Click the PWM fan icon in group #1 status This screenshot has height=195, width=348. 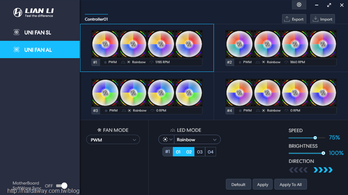click(105, 62)
